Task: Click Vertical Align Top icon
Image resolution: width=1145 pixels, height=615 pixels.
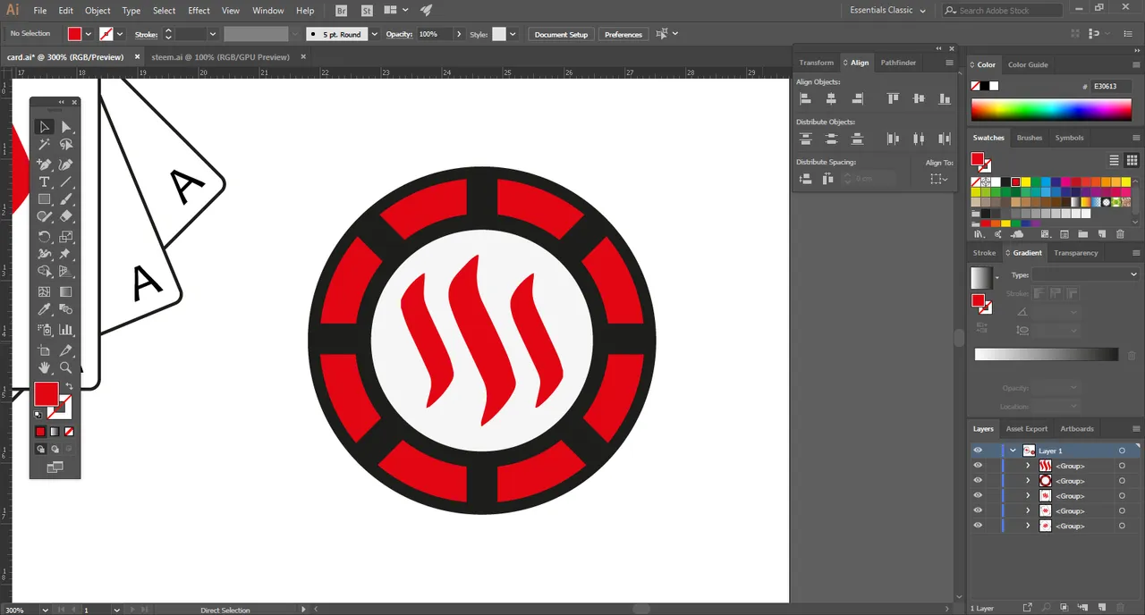Action: (x=893, y=98)
